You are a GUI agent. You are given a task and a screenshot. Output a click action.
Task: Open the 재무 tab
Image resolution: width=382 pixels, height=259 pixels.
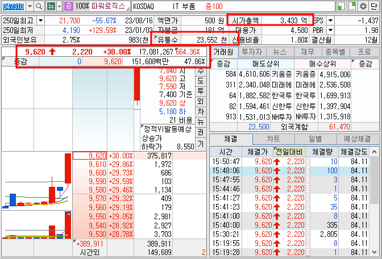[308, 52]
